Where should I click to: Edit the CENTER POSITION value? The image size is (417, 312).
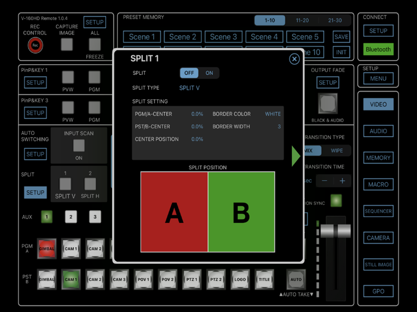coord(197,139)
